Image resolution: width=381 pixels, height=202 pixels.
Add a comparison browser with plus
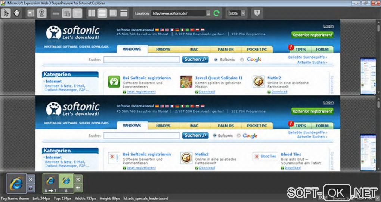[x=78, y=188]
